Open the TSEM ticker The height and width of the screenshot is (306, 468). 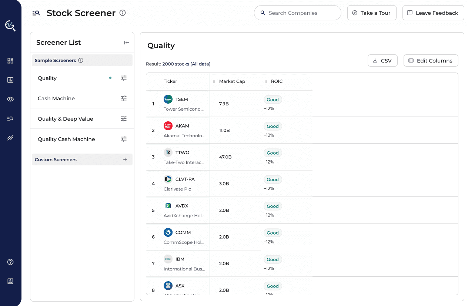[182, 99]
